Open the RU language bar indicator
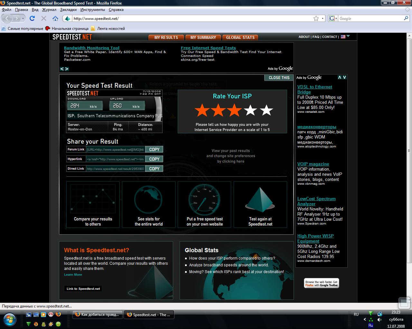 click(x=356, y=315)
